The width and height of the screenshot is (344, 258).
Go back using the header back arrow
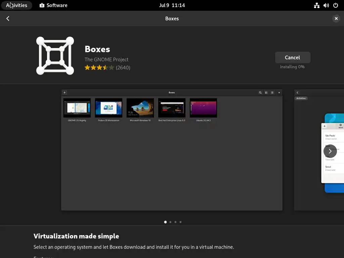[8, 18]
